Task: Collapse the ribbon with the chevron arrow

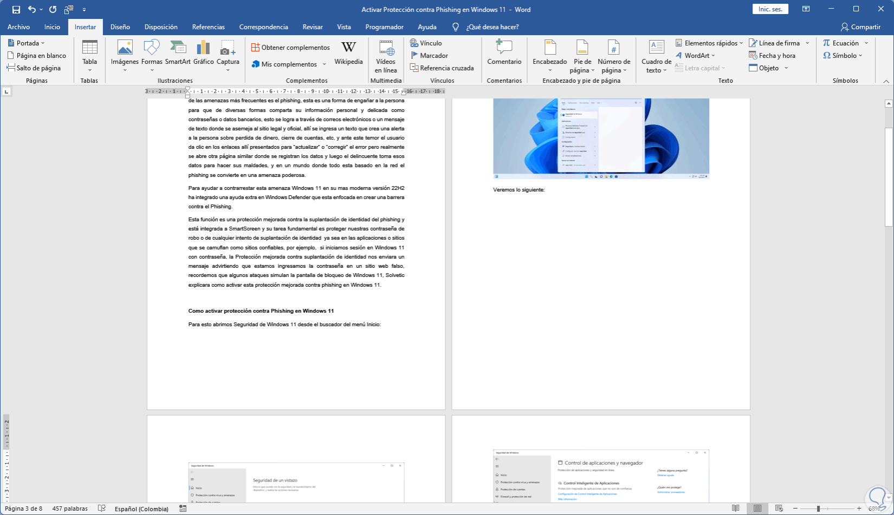Action: pos(886,81)
